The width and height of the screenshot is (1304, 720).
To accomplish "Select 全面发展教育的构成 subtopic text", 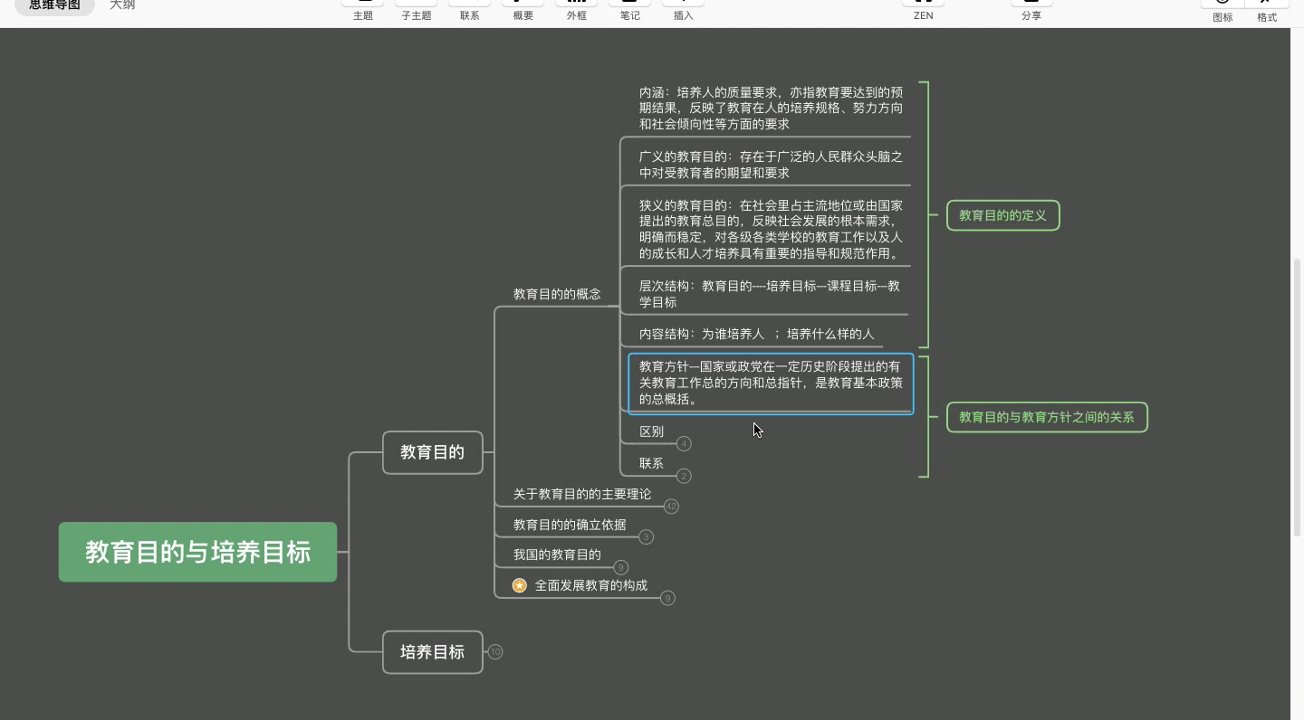I will click(x=591, y=585).
